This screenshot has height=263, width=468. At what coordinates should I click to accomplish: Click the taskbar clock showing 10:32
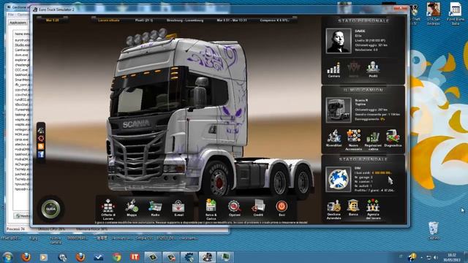[x=452, y=257]
